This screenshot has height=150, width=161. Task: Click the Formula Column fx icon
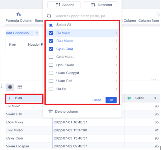pyautogui.click(x=19, y=14)
